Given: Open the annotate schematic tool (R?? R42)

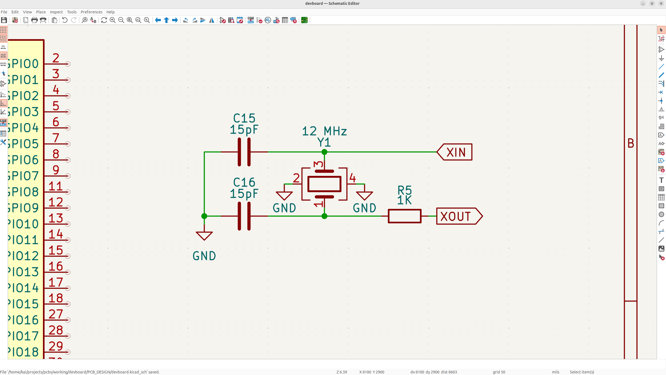Looking at the screenshot, I should 250,20.
